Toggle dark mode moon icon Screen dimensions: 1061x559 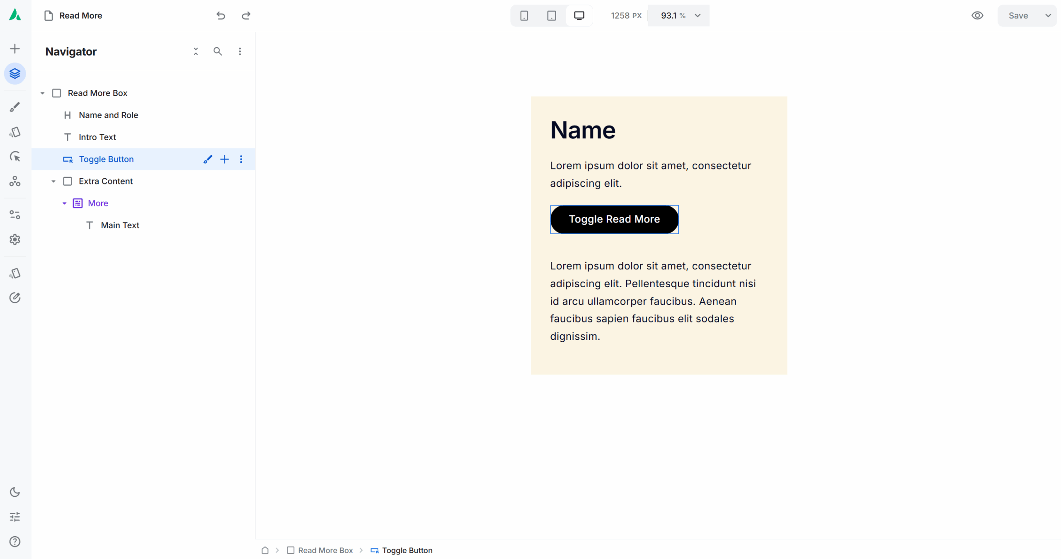(x=15, y=492)
